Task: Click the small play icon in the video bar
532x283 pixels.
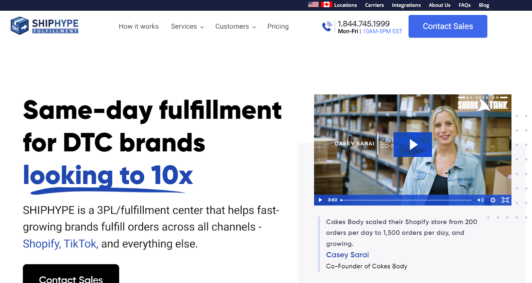Action: pos(320,200)
